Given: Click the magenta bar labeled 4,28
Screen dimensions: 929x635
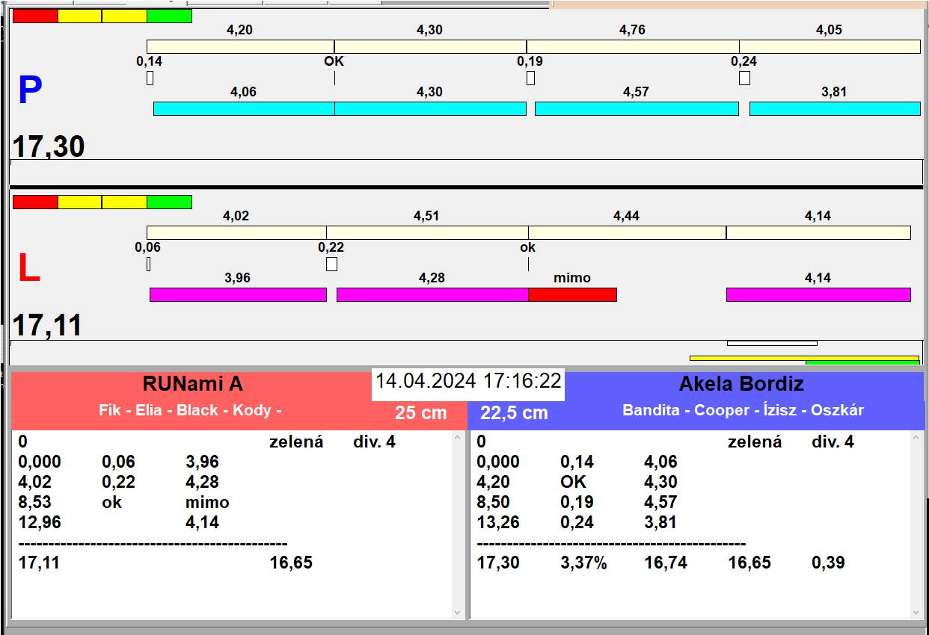Looking at the screenshot, I should 432,294.
